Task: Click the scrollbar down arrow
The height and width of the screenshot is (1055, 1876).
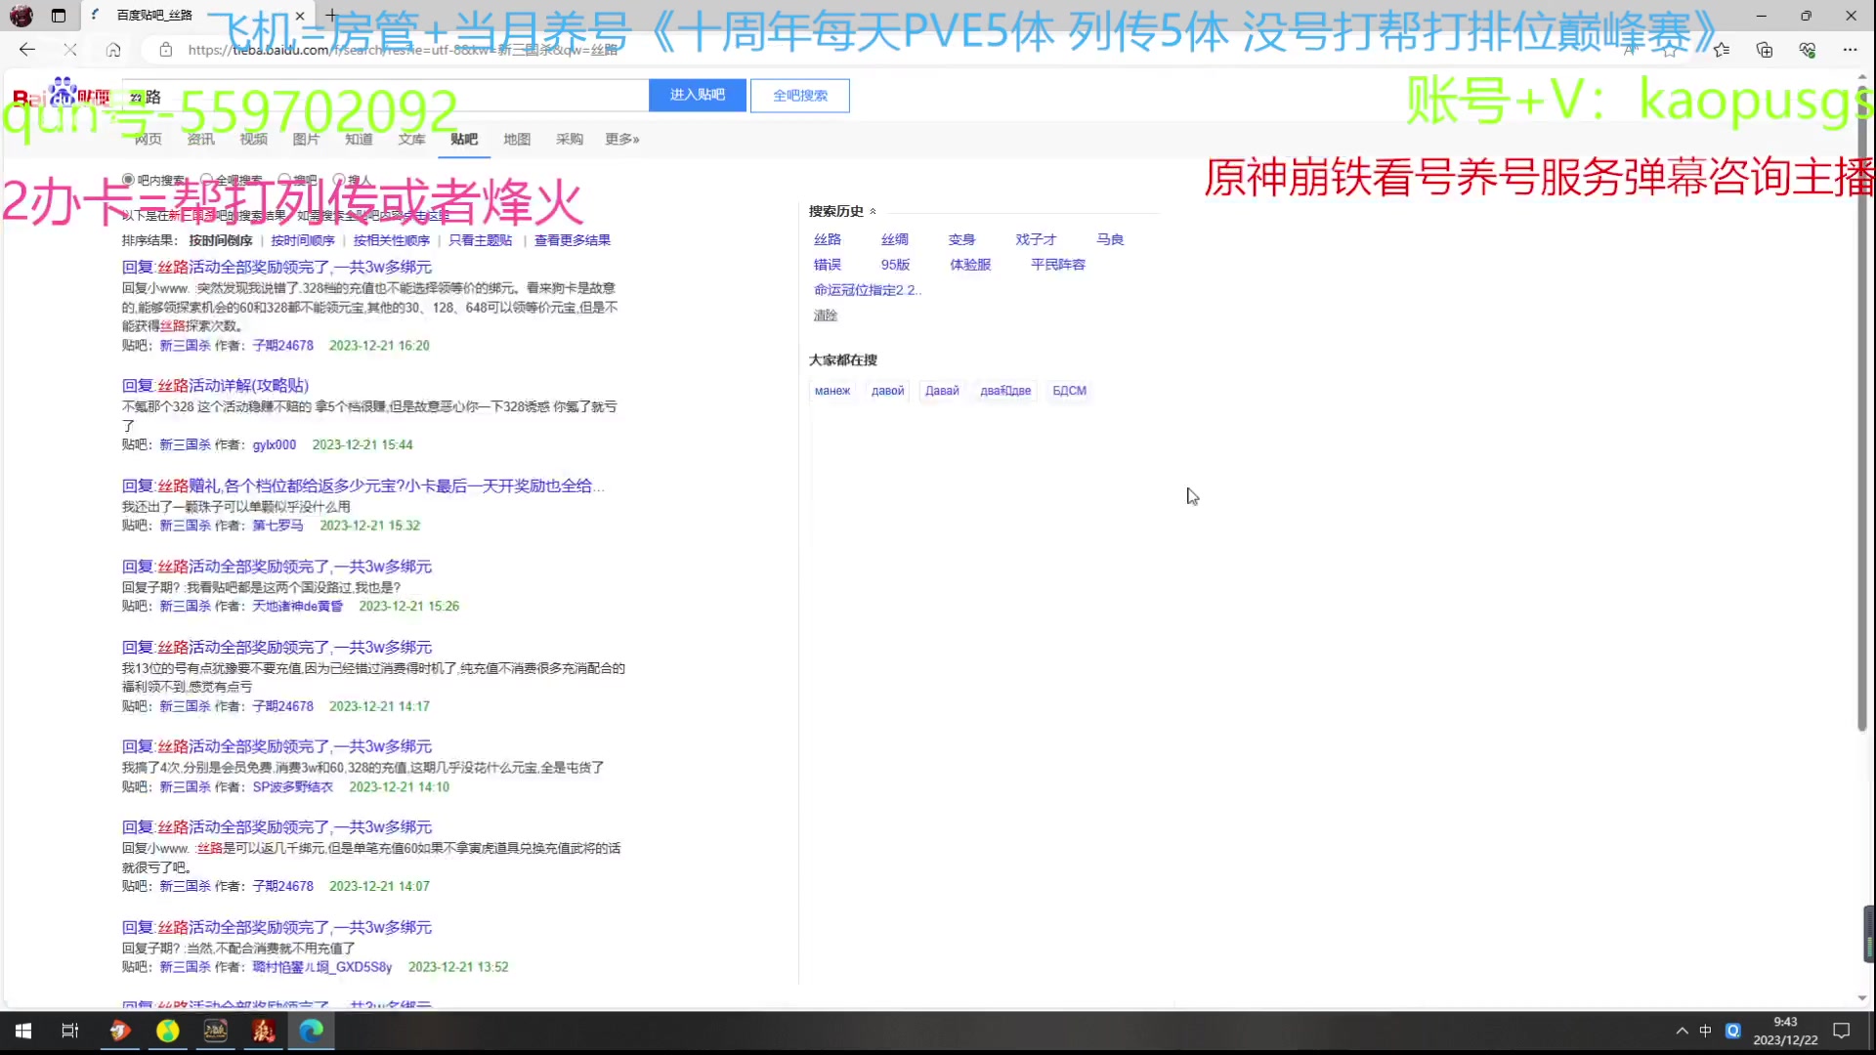Action: [x=1861, y=997]
